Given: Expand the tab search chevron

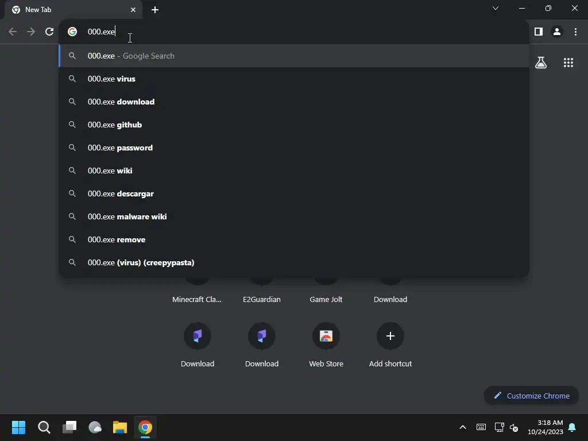Looking at the screenshot, I should point(496,8).
